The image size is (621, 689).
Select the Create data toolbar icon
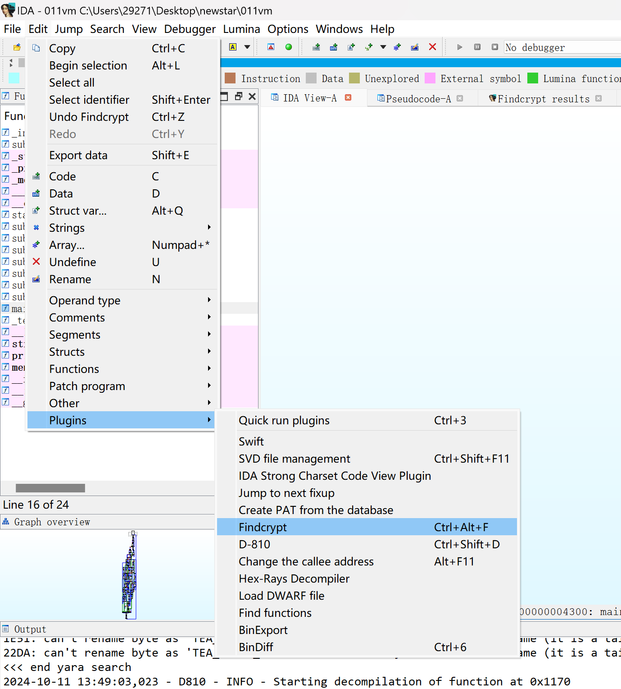334,46
